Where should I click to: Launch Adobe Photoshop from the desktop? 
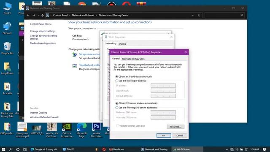97,130
